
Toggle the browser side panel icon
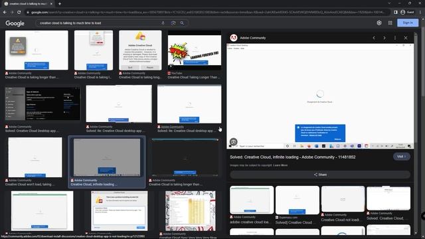[396, 12]
